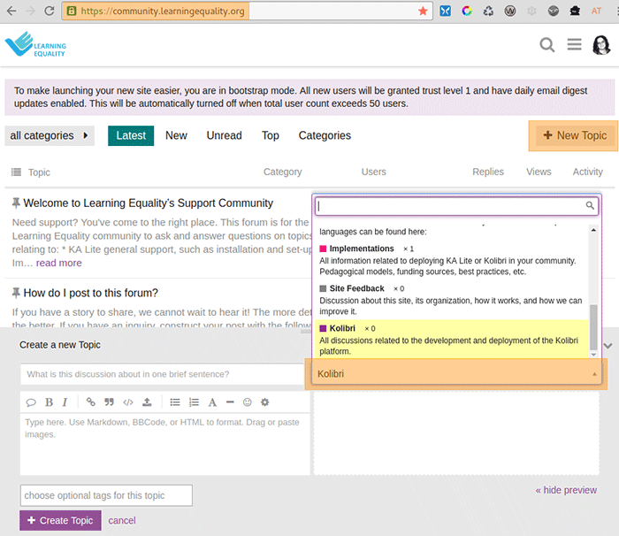Click the Category column header
This screenshot has width=619, height=536.
point(283,172)
